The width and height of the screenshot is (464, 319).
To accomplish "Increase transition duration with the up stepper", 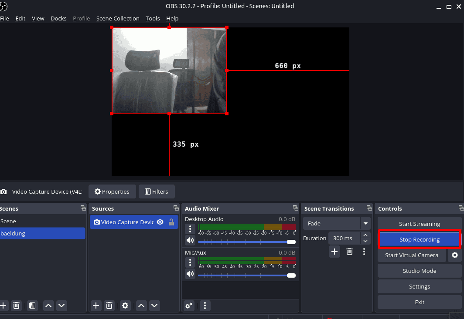I will (365, 235).
